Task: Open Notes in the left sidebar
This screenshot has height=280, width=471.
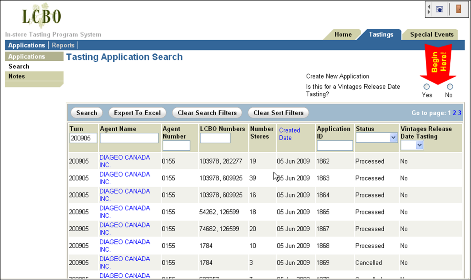Action: 17,76
